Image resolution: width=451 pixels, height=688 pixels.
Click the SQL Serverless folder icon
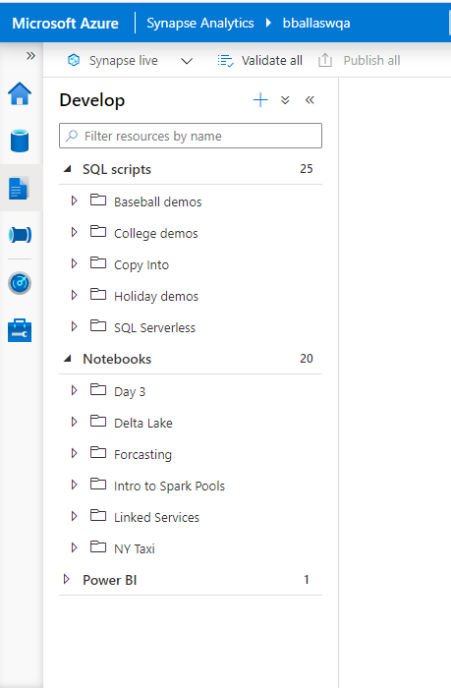point(98,326)
